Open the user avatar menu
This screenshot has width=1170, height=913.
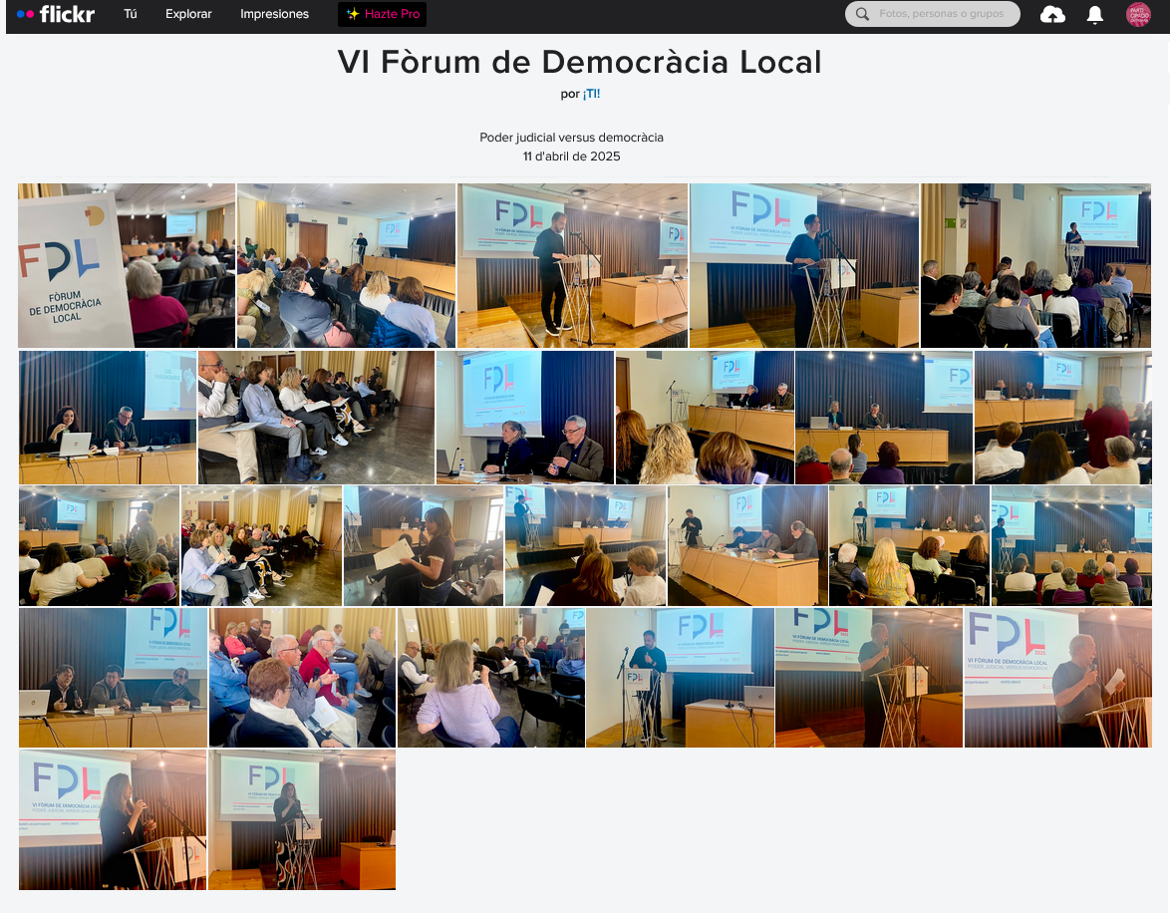[1138, 14]
